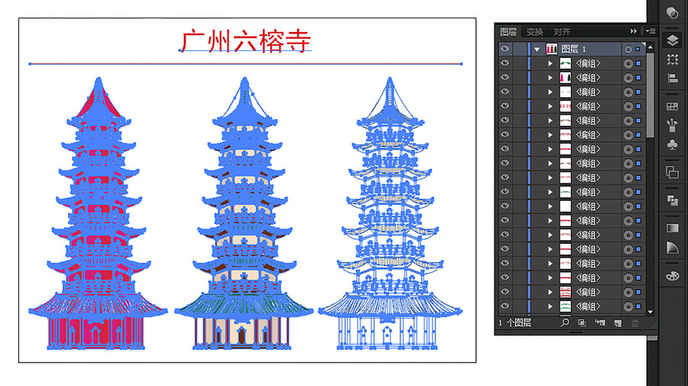Toggle eye of the last fully visible <编组> row
The image size is (688, 386).
[505, 306]
